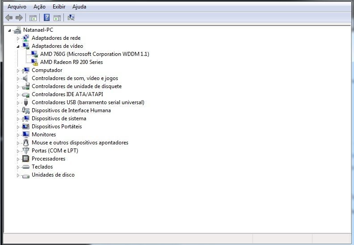Select the Processadores label
The width and height of the screenshot is (354, 245).
48,159
